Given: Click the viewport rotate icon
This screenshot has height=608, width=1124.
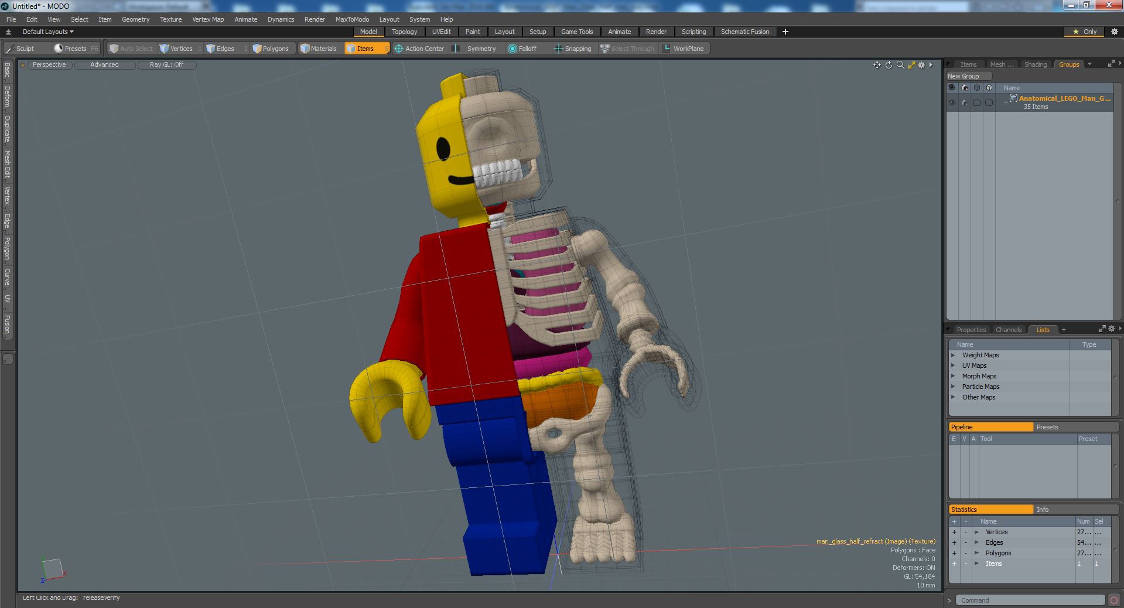Looking at the screenshot, I should (x=889, y=65).
